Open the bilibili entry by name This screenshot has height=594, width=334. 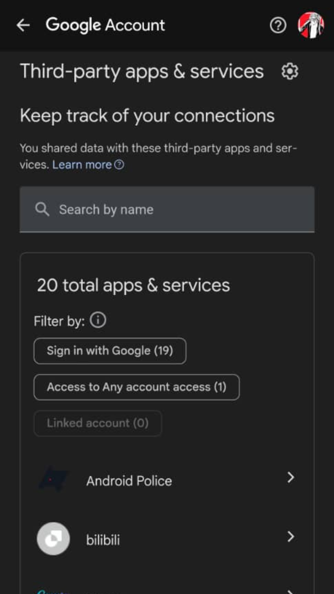(x=103, y=540)
